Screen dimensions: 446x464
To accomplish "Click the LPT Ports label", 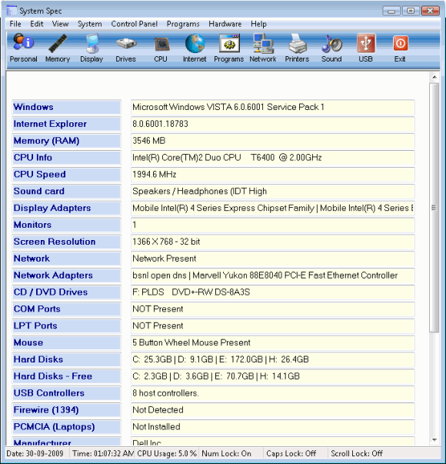I will 67,325.
